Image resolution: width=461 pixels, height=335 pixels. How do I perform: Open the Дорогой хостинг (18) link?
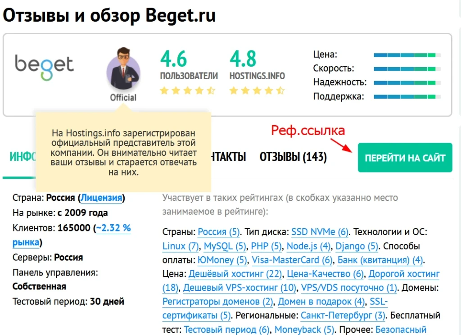pyautogui.click(x=404, y=274)
